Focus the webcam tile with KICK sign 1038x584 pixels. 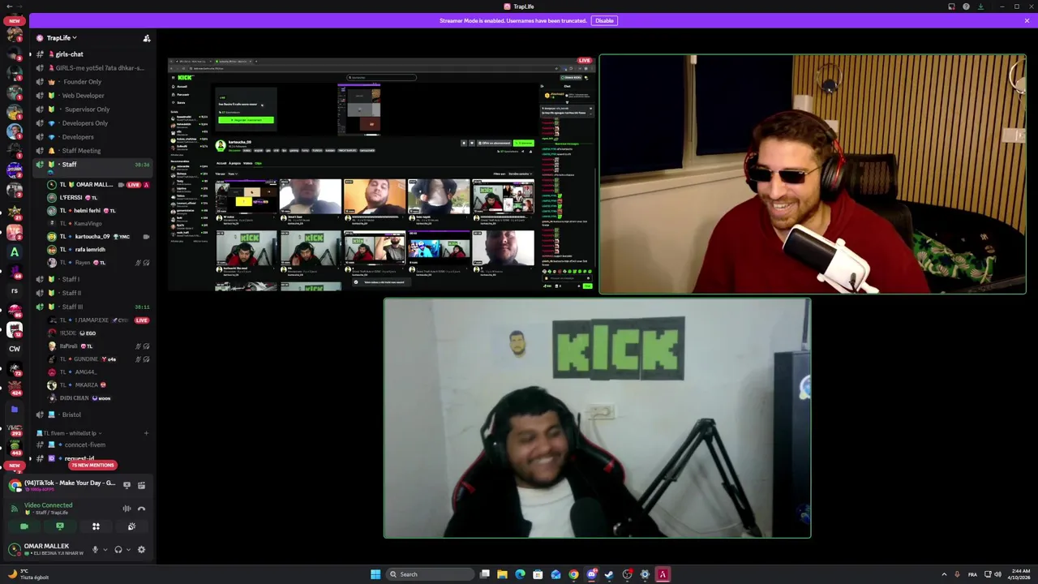pyautogui.click(x=597, y=418)
